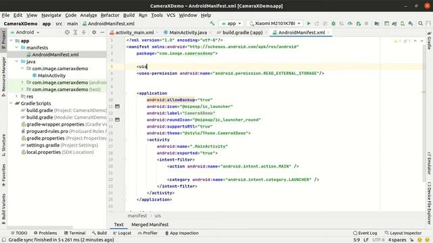Click Expand All icon in Project panel
The height and width of the screenshot is (243, 433).
[75, 32]
